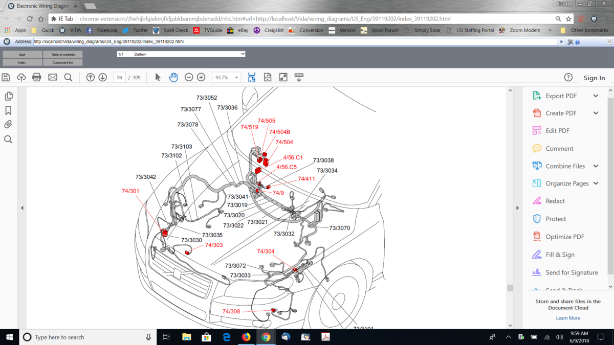Toggle fit-width scrolling mode
The image size is (614, 345).
(x=252, y=77)
